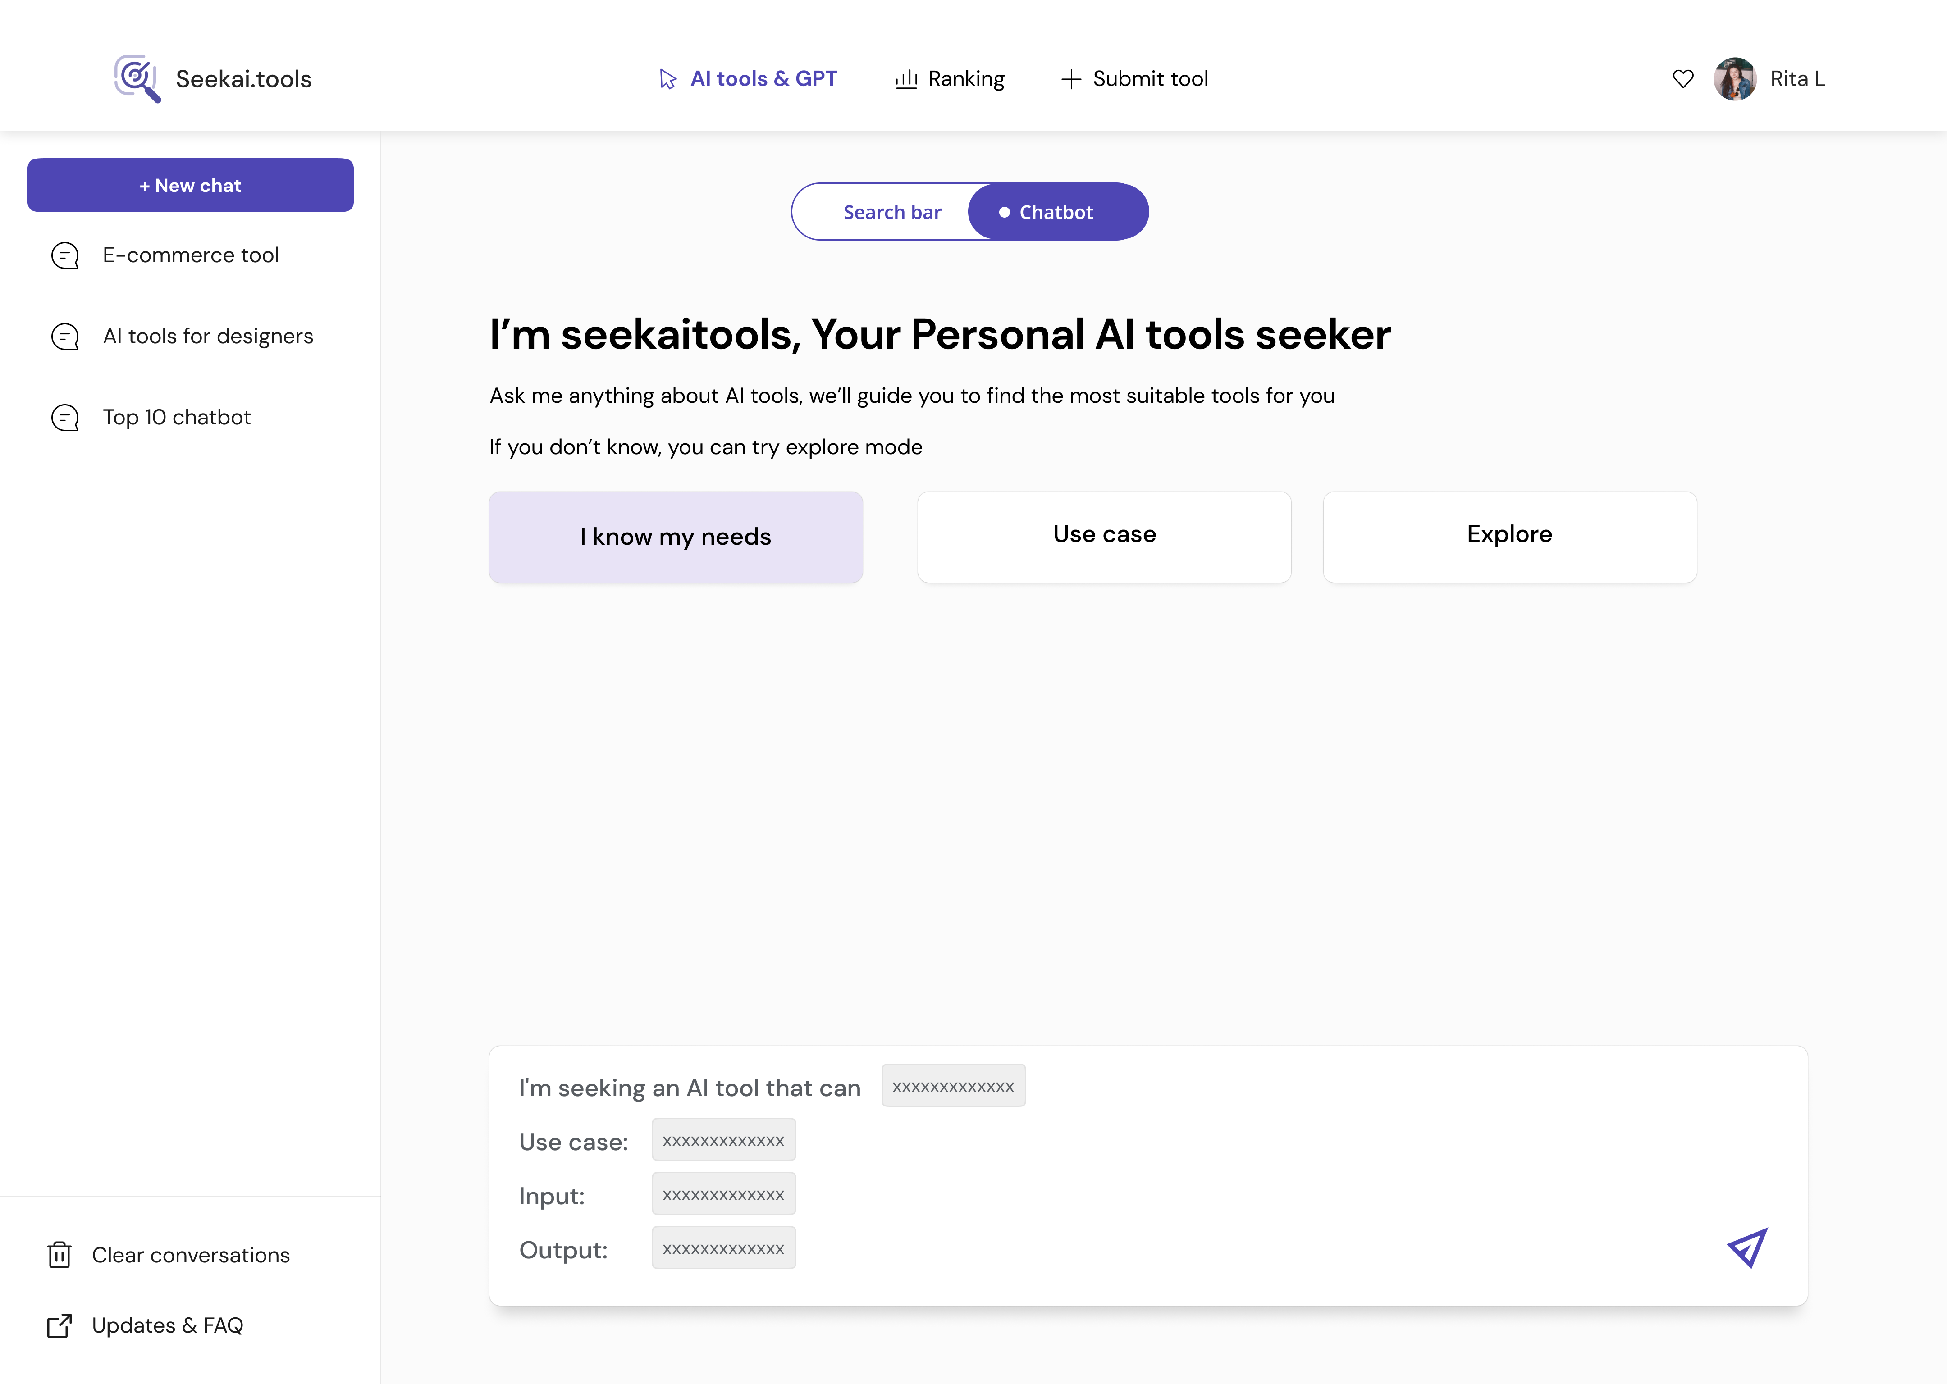Click the send arrow icon
Screen dimensions: 1947x1384
coord(1747,1247)
